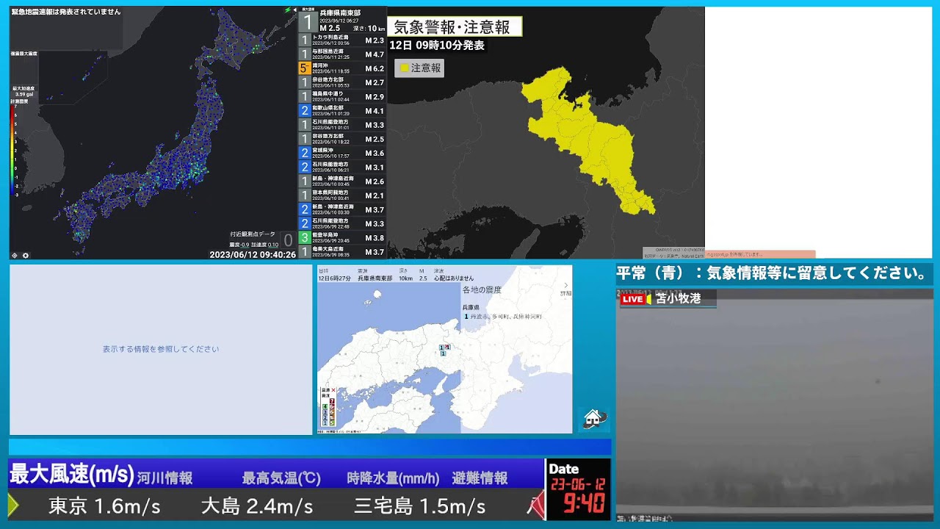Click the house icon near the intensity map

point(594,419)
